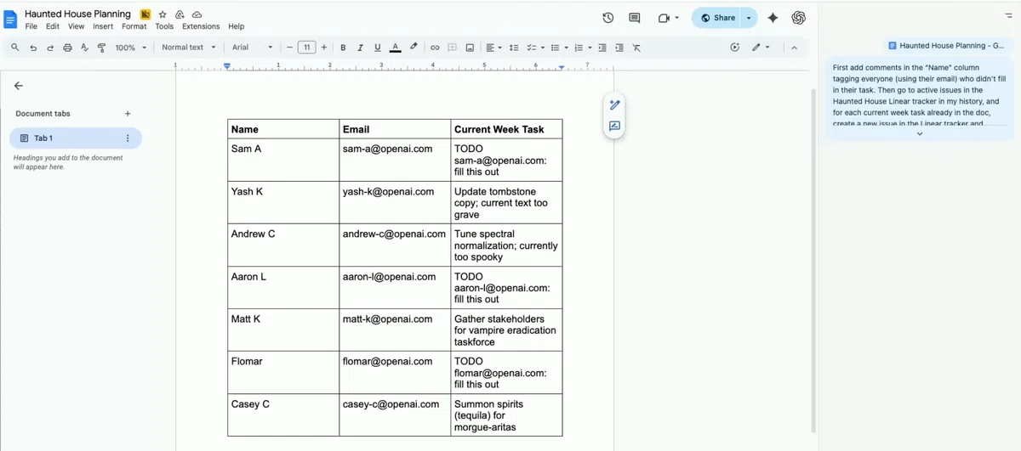Open the Edit menu
1021x451 pixels.
53,26
